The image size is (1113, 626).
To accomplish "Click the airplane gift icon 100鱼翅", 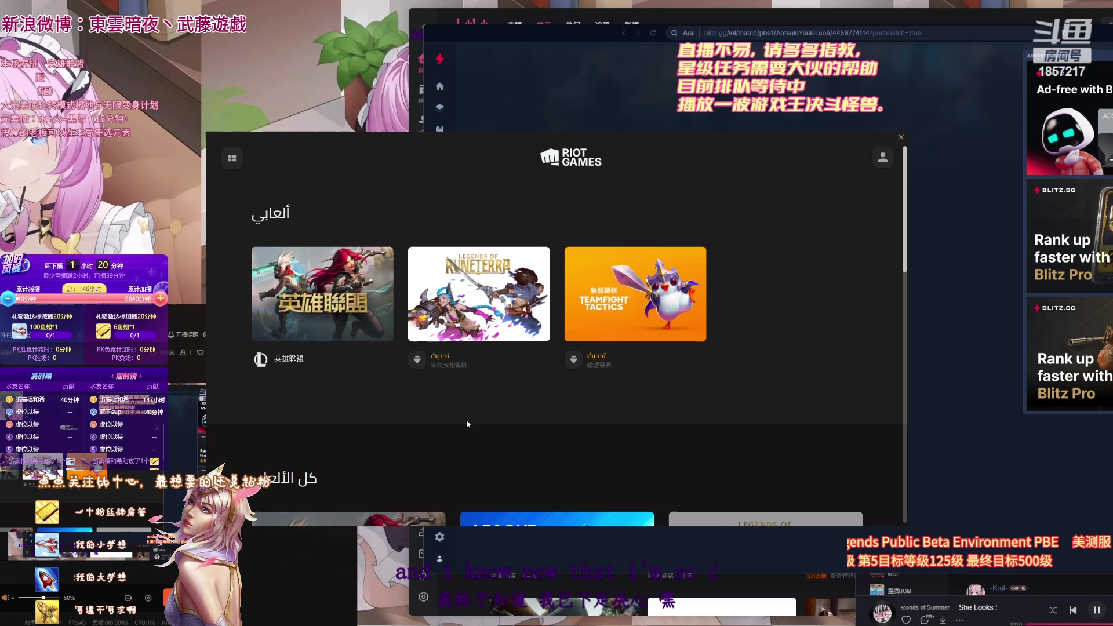I will pyautogui.click(x=19, y=330).
